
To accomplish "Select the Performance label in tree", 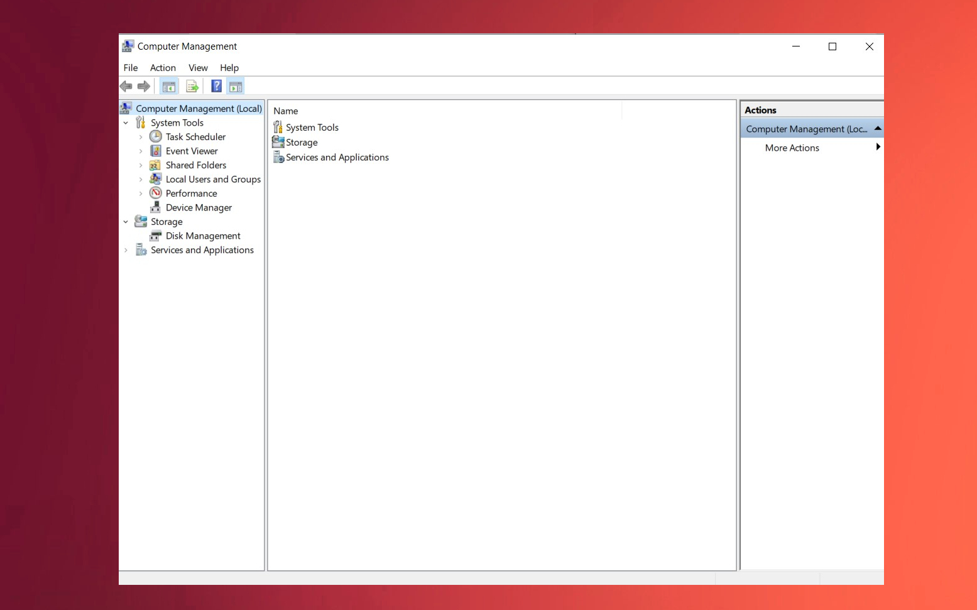I will [x=192, y=193].
